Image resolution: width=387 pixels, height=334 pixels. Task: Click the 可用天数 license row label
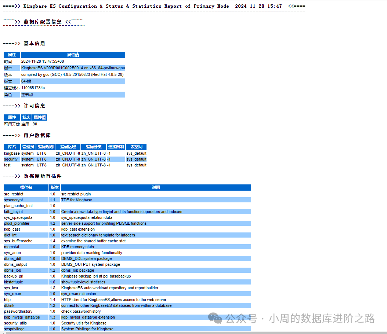(x=12, y=124)
